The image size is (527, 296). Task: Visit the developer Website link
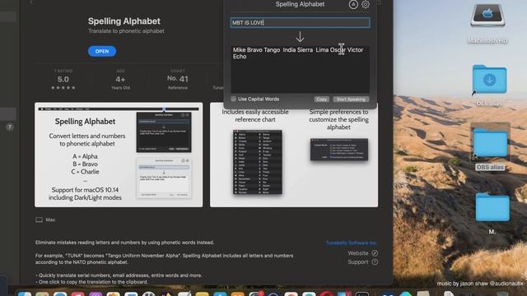click(358, 253)
